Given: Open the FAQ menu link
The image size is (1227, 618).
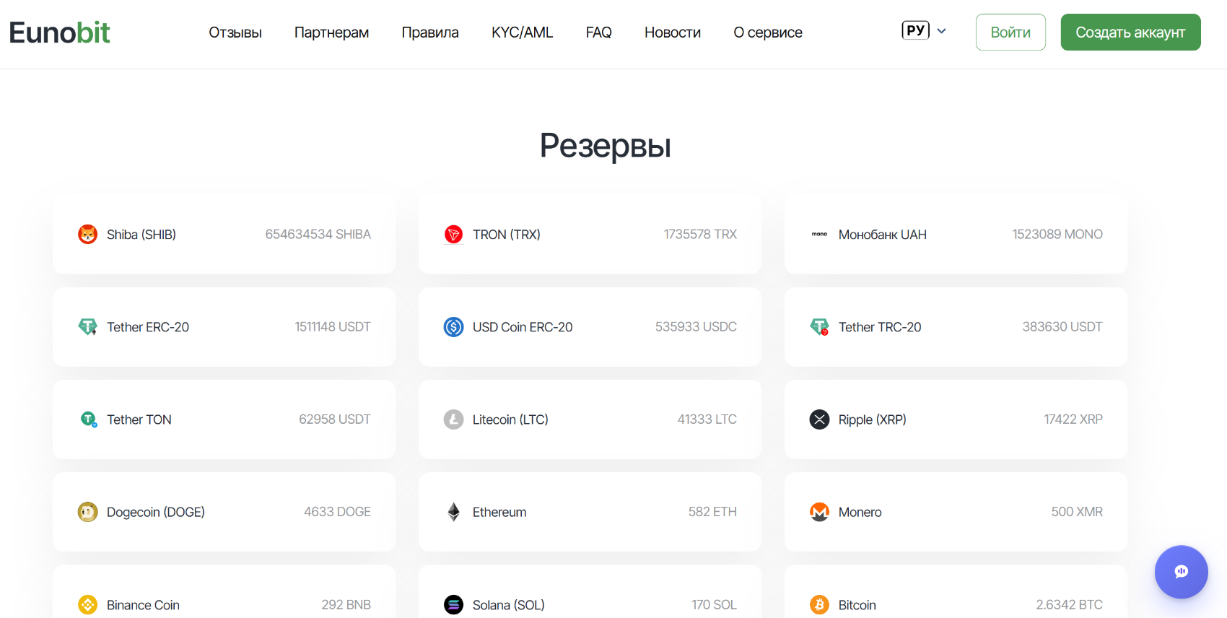Looking at the screenshot, I should tap(598, 32).
